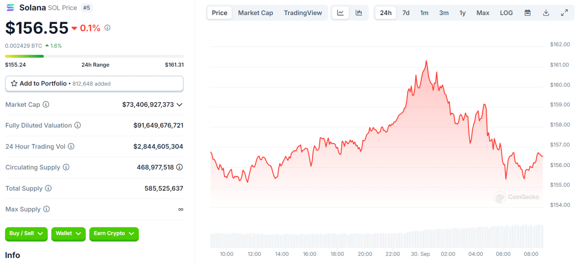Open the Buy / Sell dropdown
Image resolution: width=577 pixels, height=263 pixels.
click(26, 234)
